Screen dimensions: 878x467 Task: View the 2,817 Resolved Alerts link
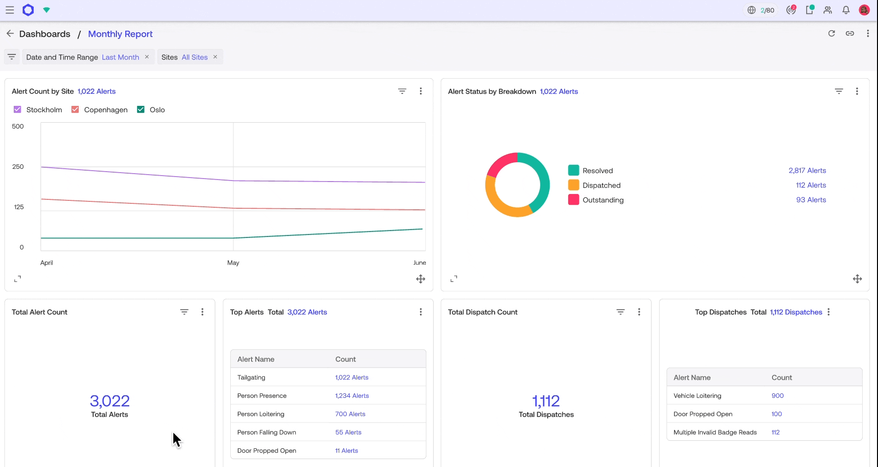807,170
